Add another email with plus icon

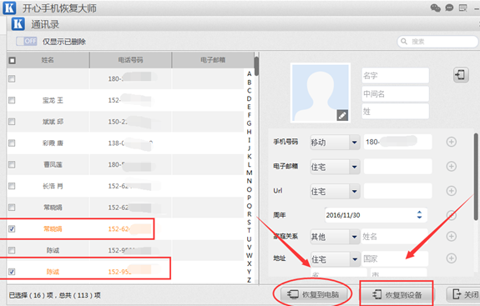click(452, 166)
